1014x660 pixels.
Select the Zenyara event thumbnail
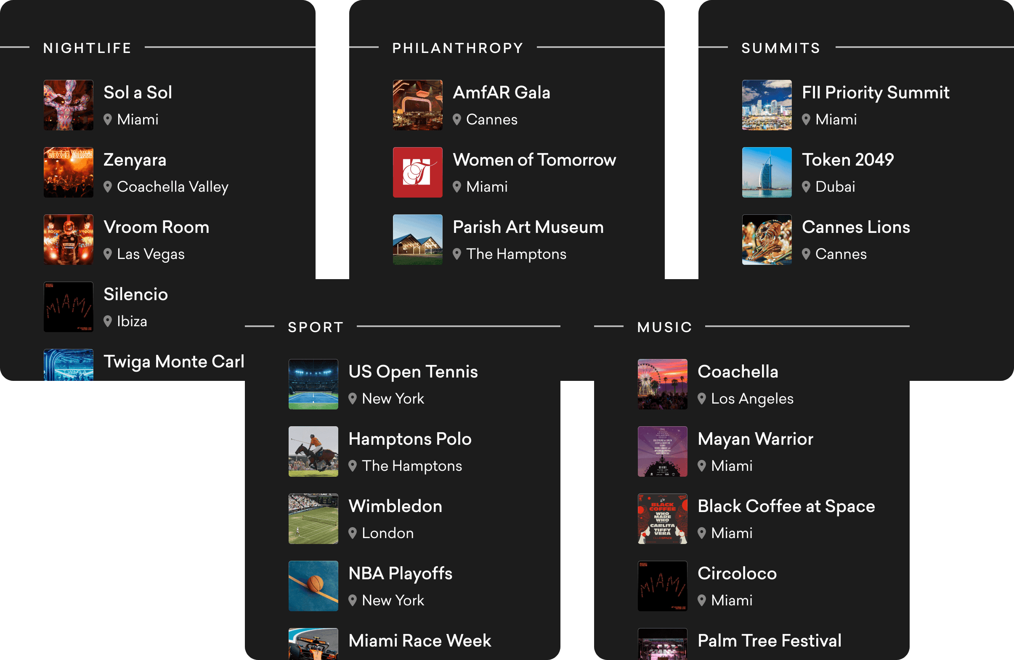[x=69, y=172]
